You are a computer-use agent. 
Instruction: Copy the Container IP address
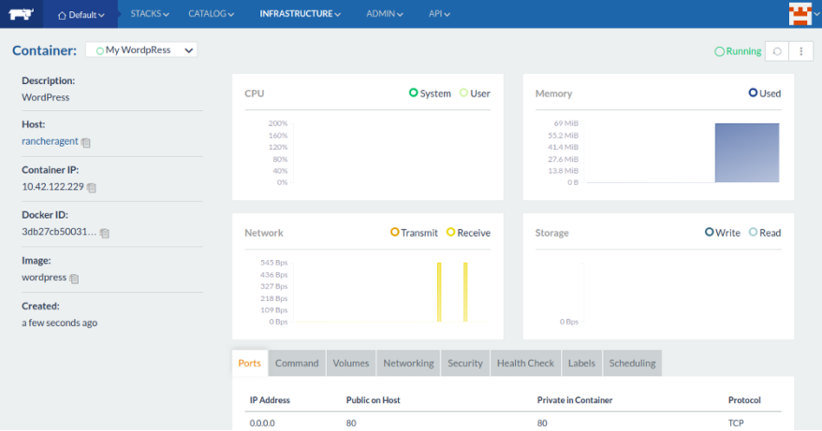92,188
